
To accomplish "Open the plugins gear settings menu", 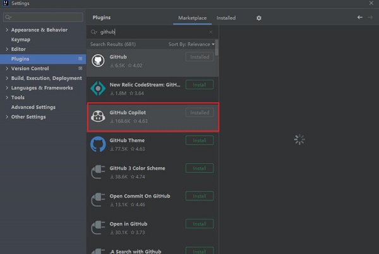I will 259,18.
